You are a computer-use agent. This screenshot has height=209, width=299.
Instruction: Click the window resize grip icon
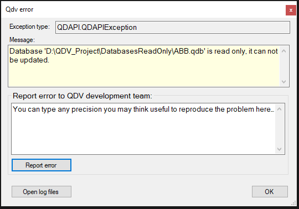[293, 203]
